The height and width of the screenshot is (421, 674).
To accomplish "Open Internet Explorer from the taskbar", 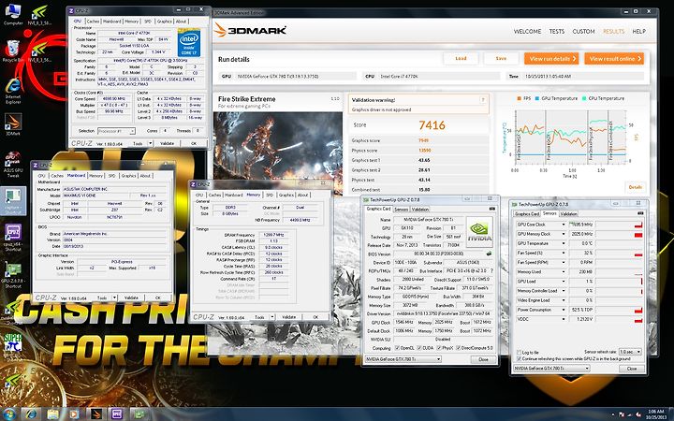I will tap(32, 414).
